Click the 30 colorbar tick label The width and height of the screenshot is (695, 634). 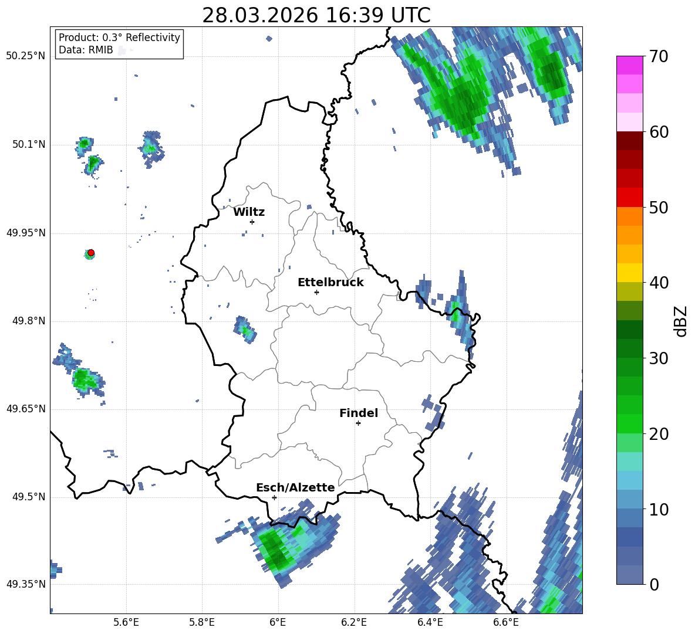[658, 358]
